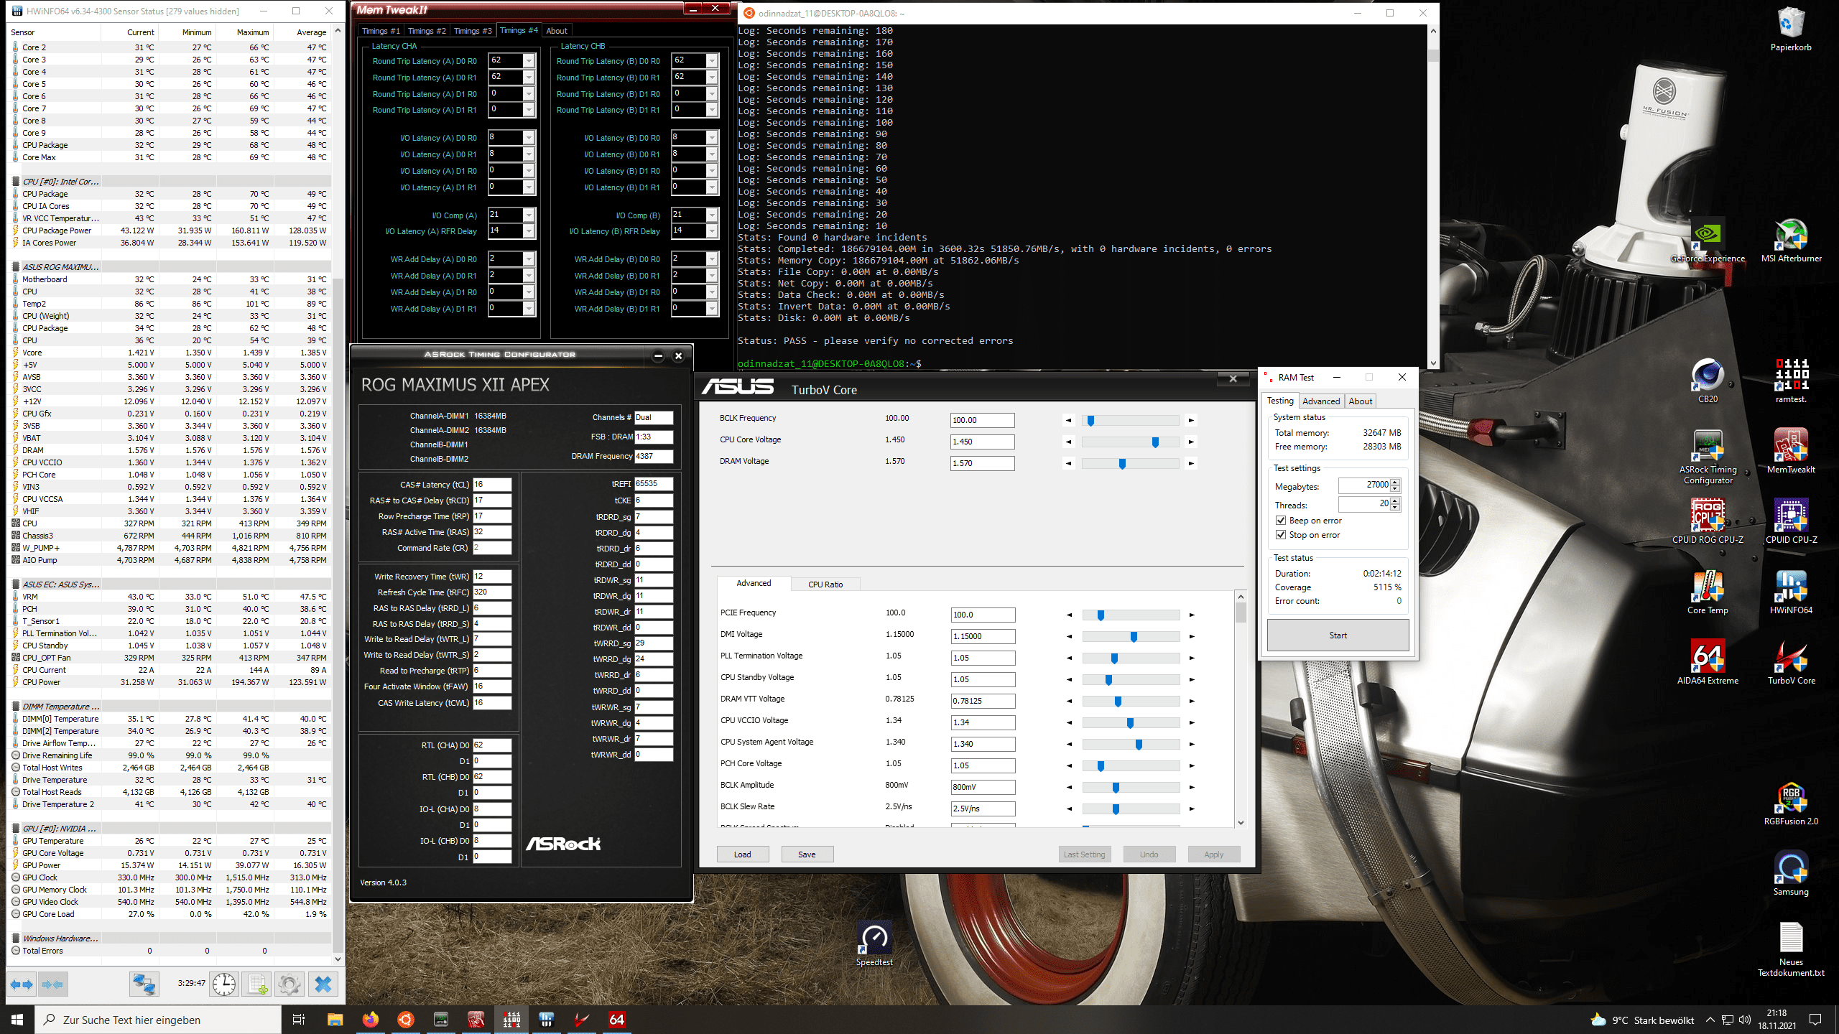Open ASRock Timing Configurator desktop icon
The image size is (1839, 1034).
click(x=1708, y=457)
